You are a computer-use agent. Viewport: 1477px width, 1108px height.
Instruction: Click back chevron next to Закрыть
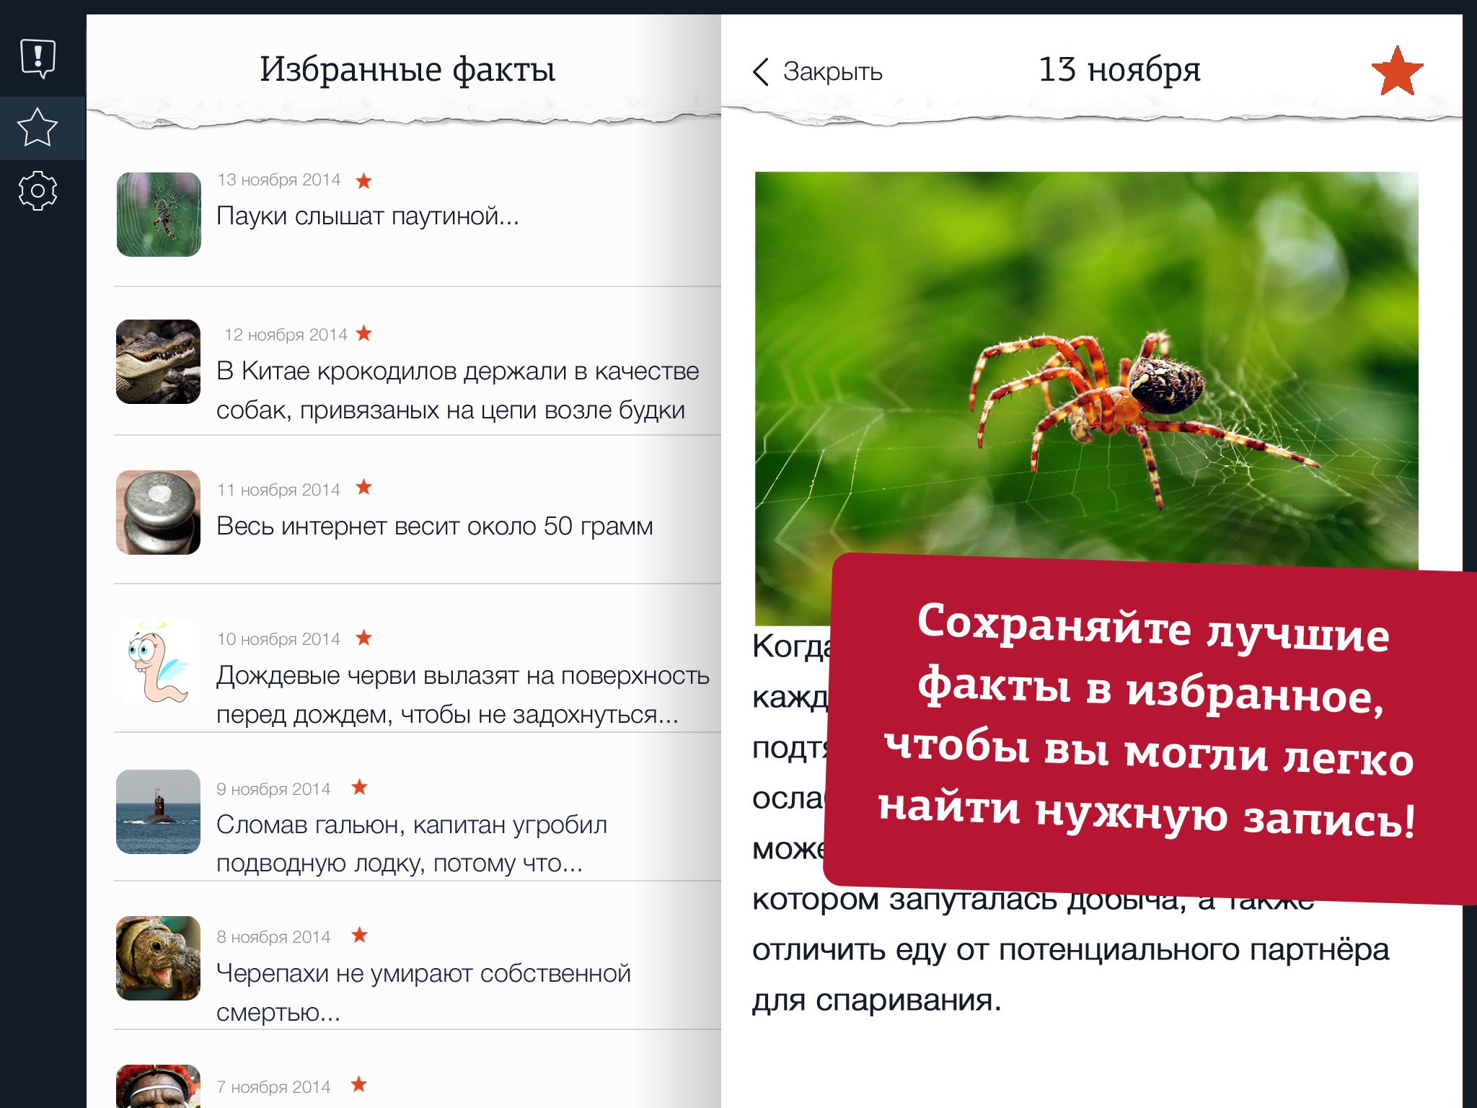(761, 71)
